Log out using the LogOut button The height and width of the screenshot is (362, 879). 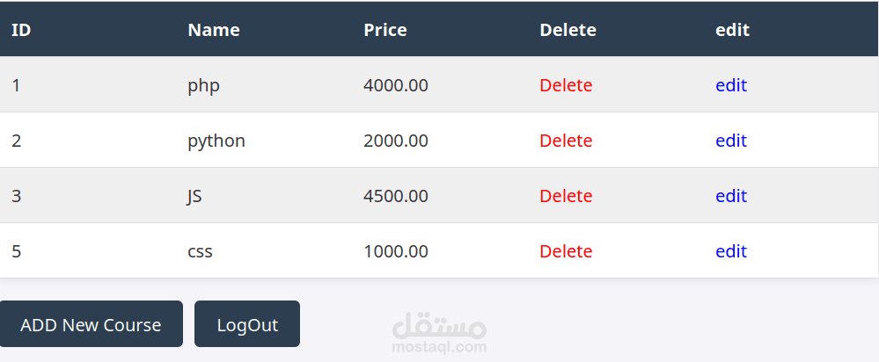click(247, 324)
